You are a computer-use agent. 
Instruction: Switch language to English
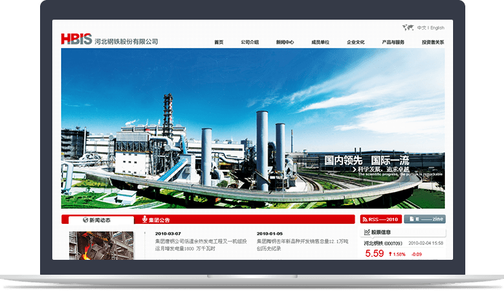click(x=437, y=28)
